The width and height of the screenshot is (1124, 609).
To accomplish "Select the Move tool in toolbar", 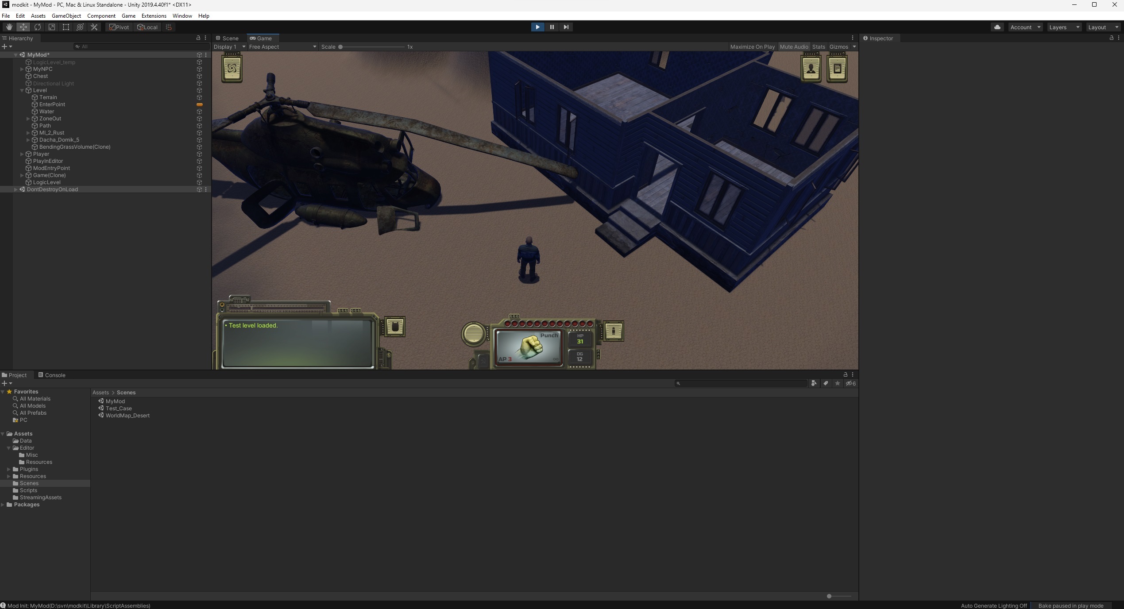I will pos(23,27).
